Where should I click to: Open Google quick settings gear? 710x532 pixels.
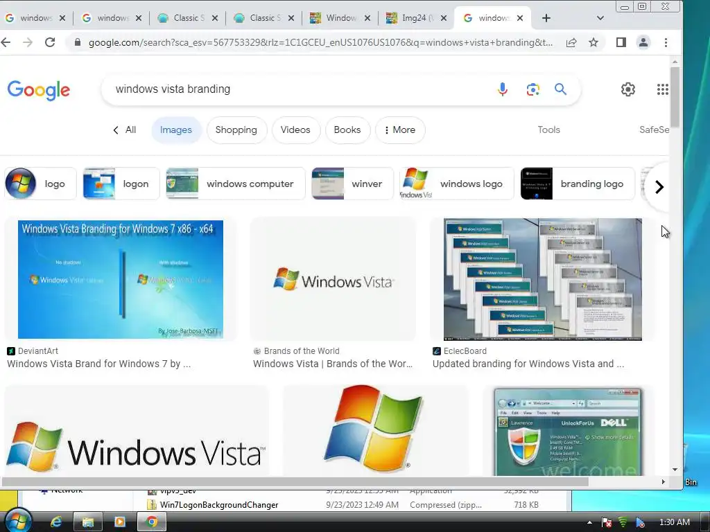click(x=627, y=89)
